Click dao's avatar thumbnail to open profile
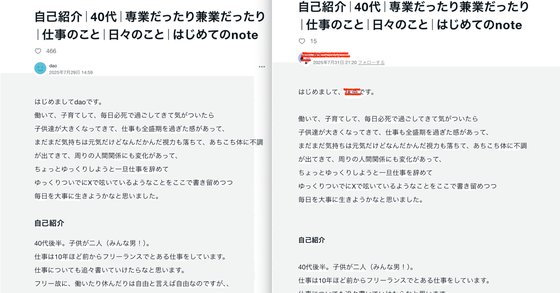 [x=40, y=68]
